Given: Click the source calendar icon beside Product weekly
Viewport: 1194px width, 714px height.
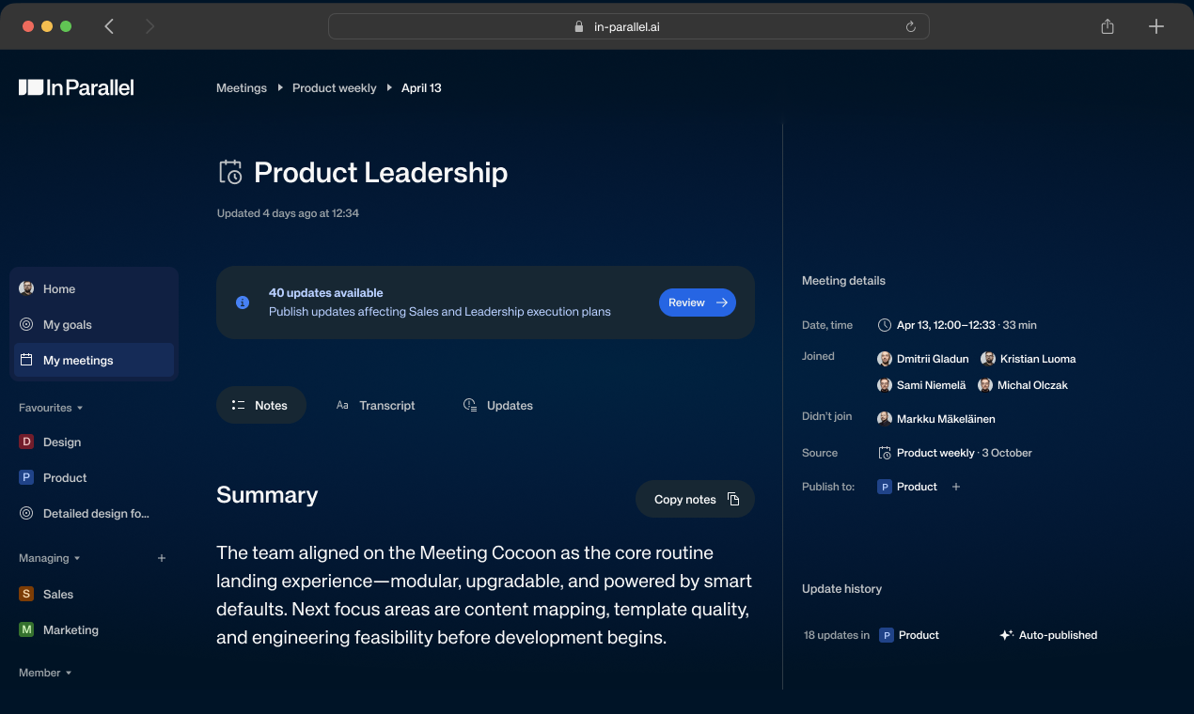Looking at the screenshot, I should coord(885,453).
